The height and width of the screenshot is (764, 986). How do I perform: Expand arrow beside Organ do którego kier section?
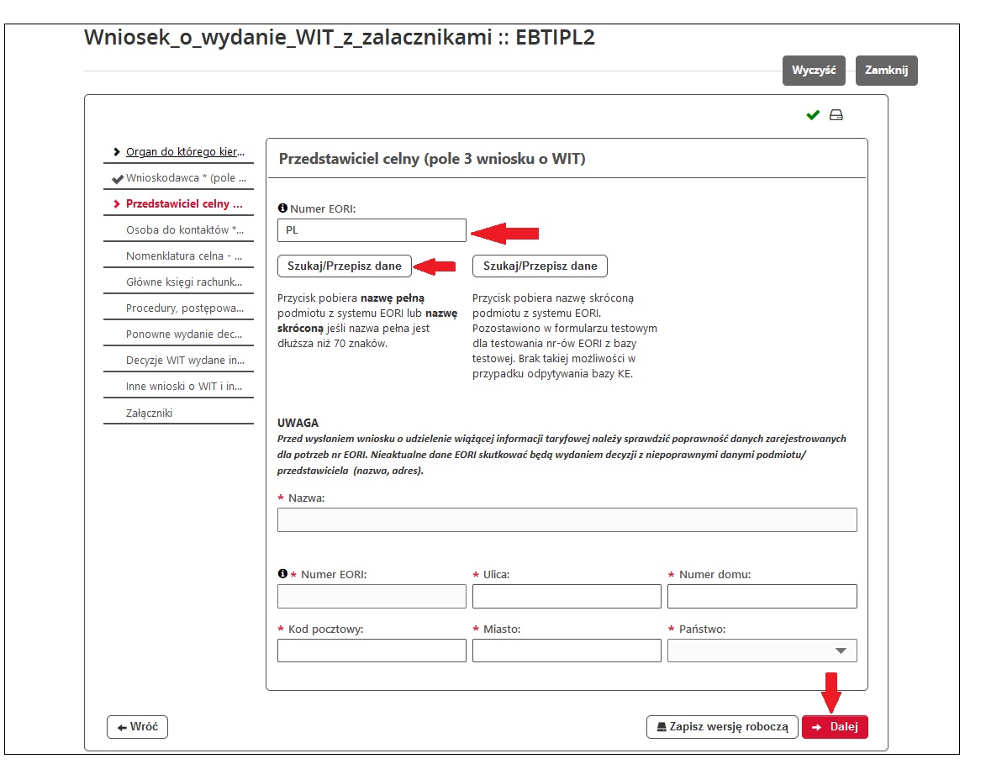117,151
